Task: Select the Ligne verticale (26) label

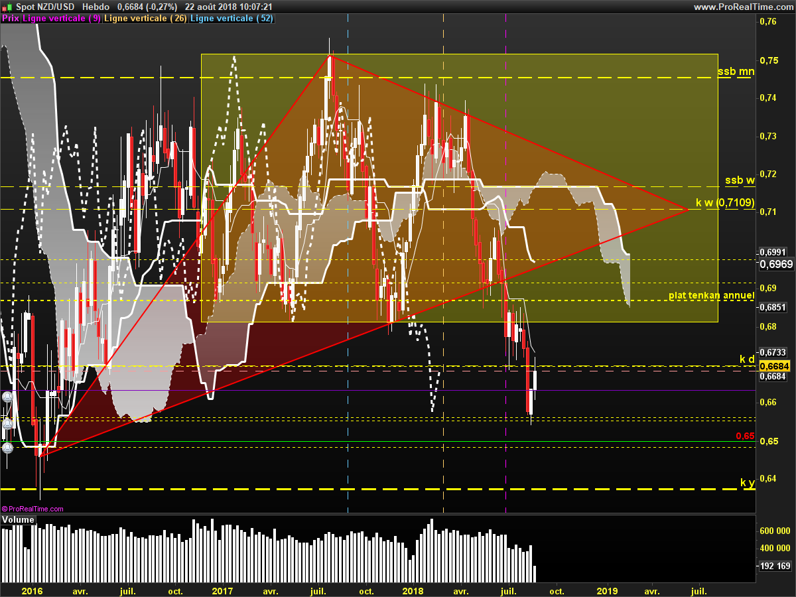Action: pos(145,19)
